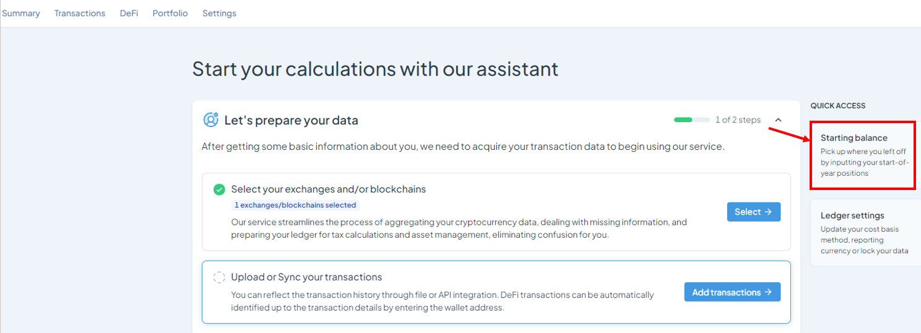The image size is (921, 333).
Task: Open the Portfolio tab
Action: pos(170,13)
